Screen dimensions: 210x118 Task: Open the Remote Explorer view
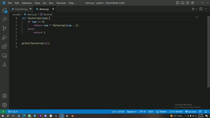(5, 55)
